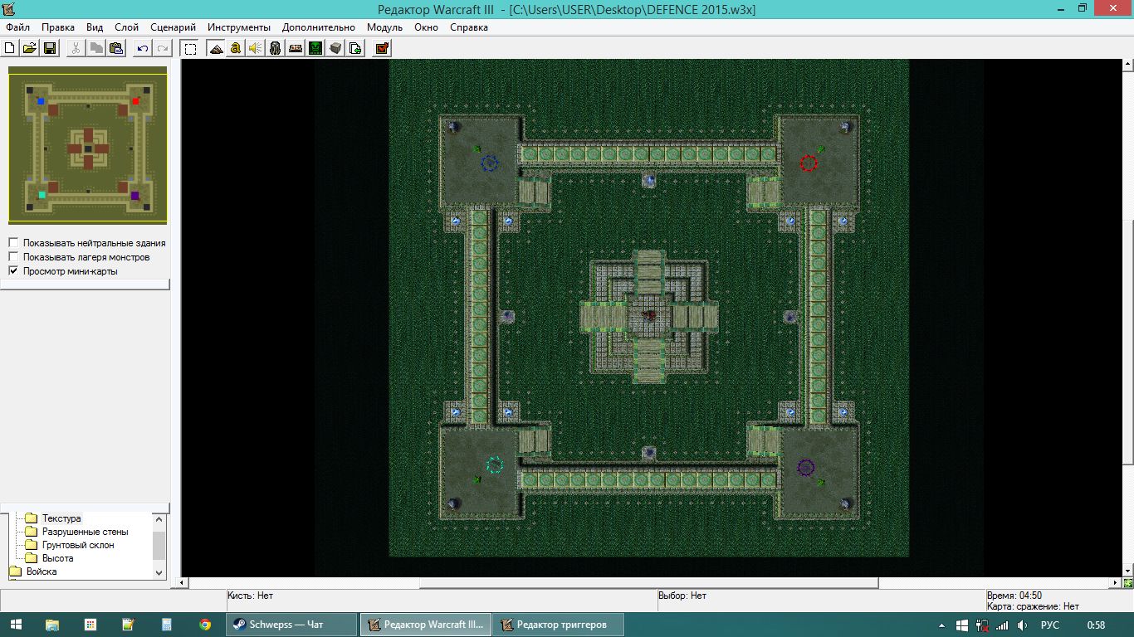Open a map with the folder icon
The image size is (1134, 637).
pyautogui.click(x=30, y=48)
